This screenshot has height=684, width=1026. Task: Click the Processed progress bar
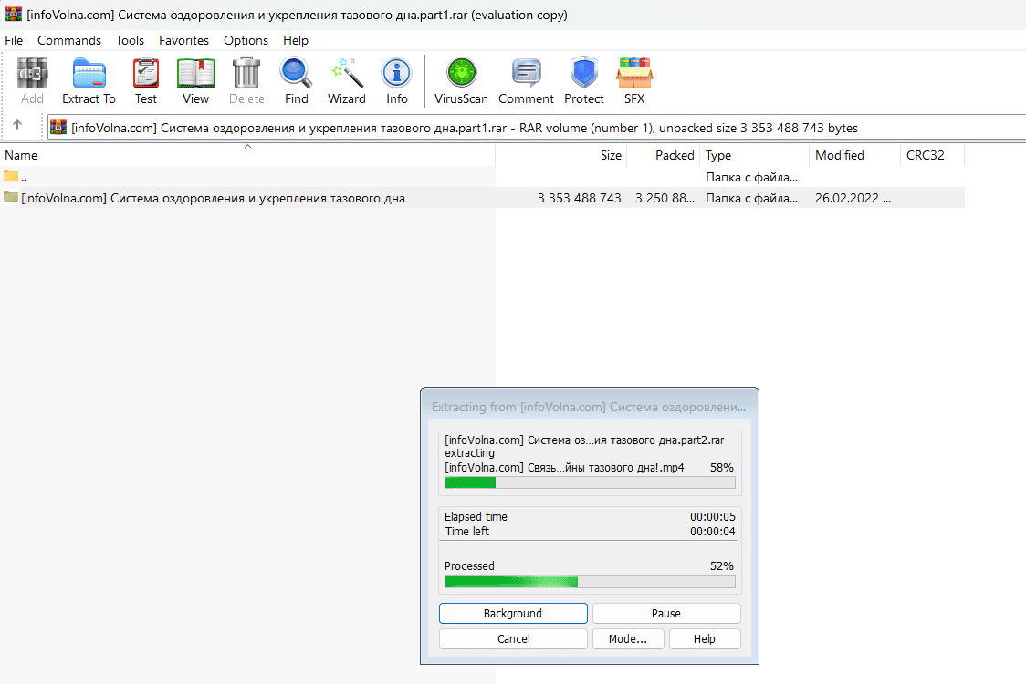coord(590,582)
